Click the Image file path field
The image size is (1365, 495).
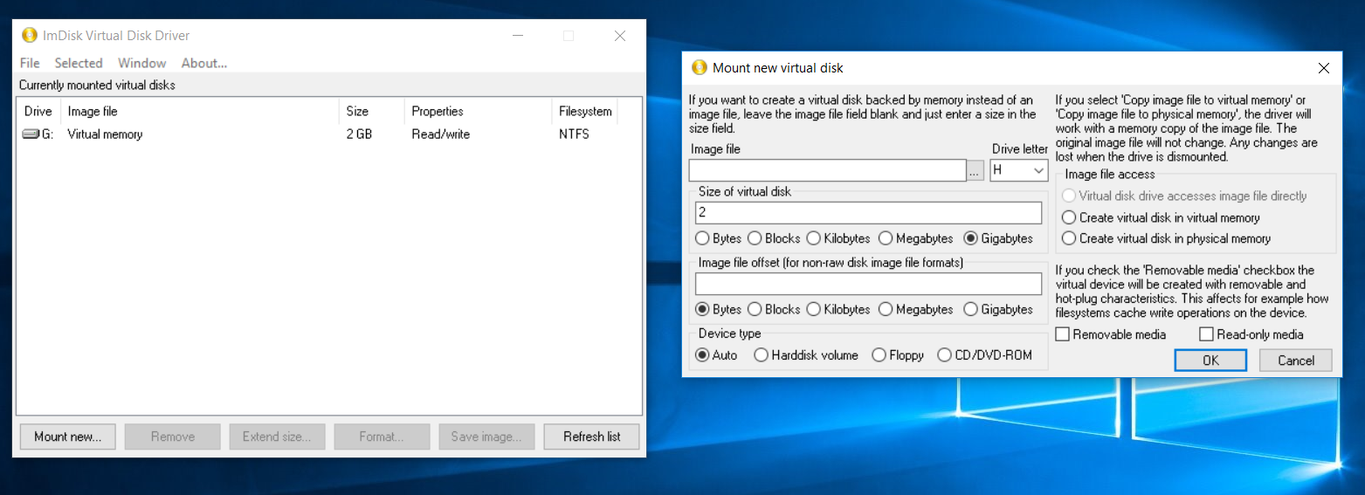(828, 170)
